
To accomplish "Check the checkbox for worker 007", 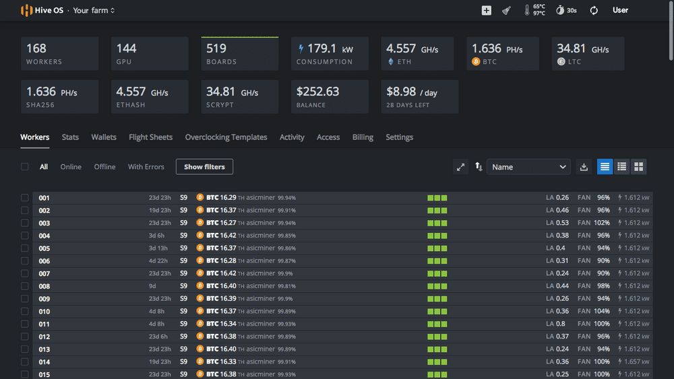I will 24,273.
